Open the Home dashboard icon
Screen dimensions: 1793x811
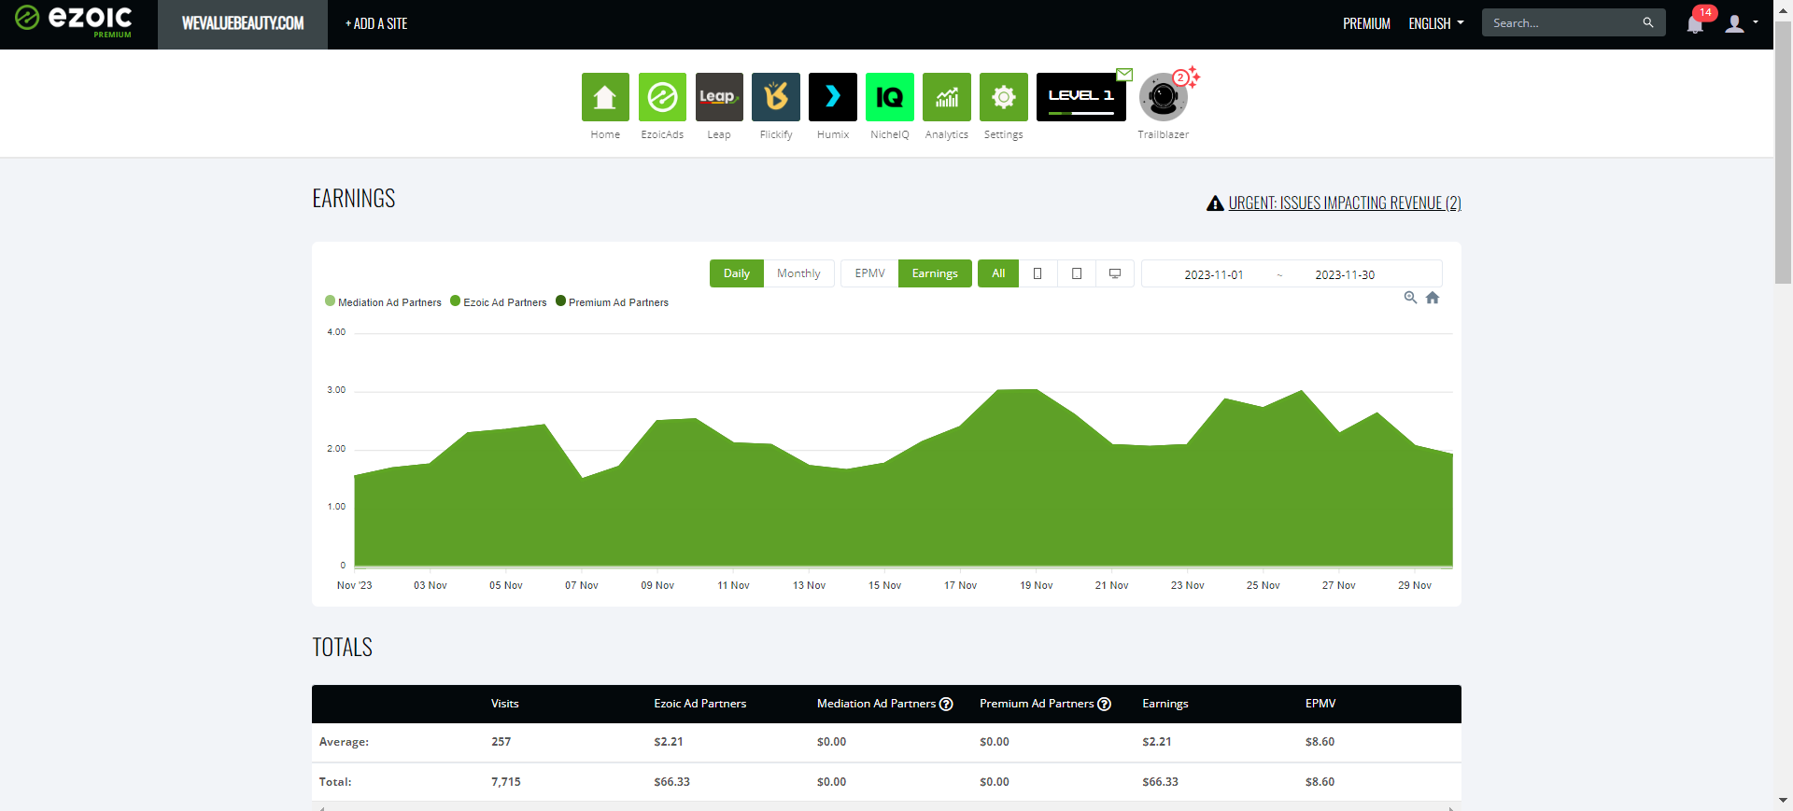(x=605, y=97)
